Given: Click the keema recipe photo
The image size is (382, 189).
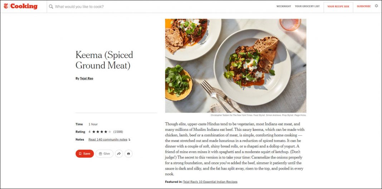Looking at the screenshot, I should coord(235,66).
